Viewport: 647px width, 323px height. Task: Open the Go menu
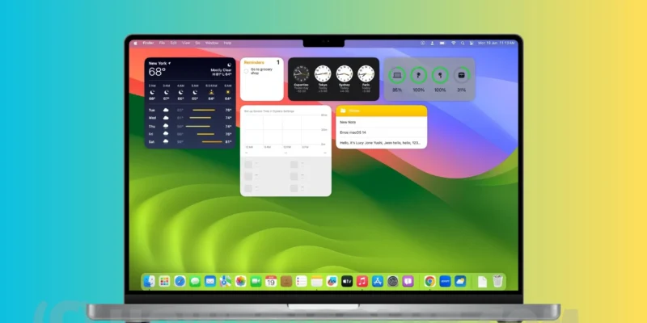click(x=197, y=43)
